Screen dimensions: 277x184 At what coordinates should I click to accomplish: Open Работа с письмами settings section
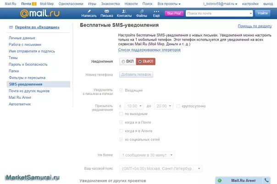pos(25,44)
